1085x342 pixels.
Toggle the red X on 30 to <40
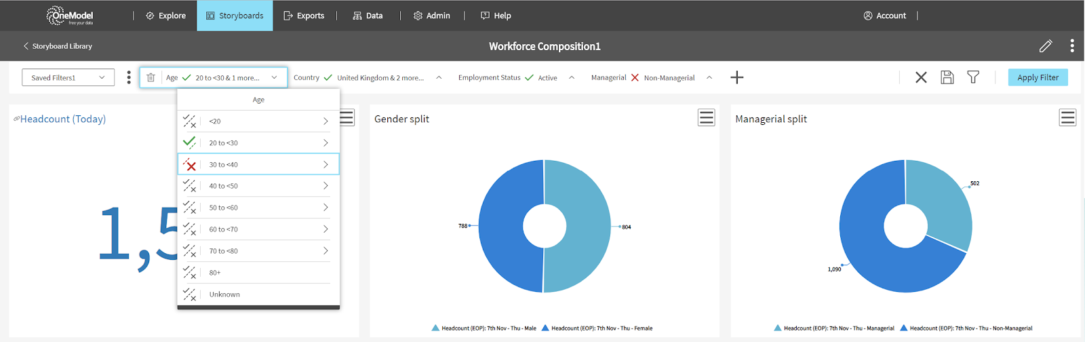click(x=189, y=164)
